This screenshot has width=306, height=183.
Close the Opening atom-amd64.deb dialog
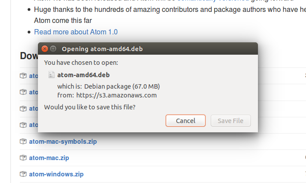(x=45, y=49)
